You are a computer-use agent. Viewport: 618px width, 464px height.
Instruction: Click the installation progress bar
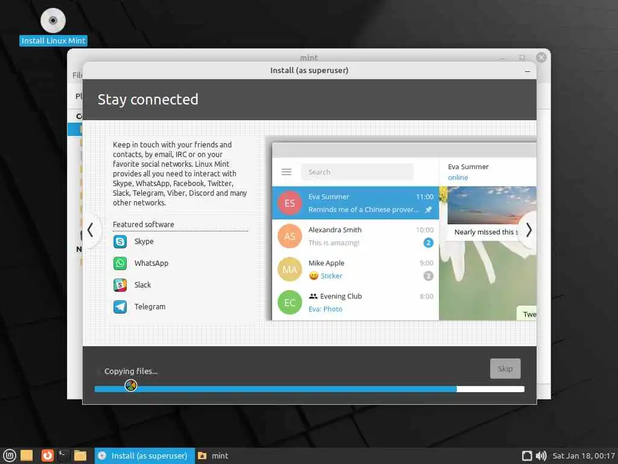click(x=310, y=389)
